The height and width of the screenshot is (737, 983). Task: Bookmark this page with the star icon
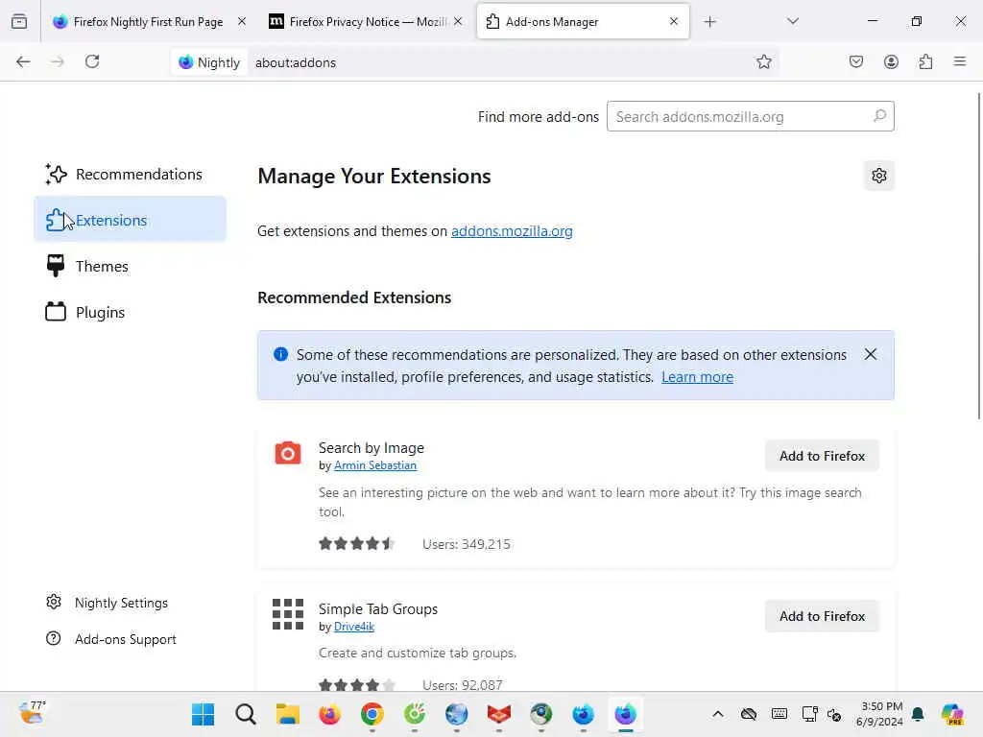click(x=763, y=61)
